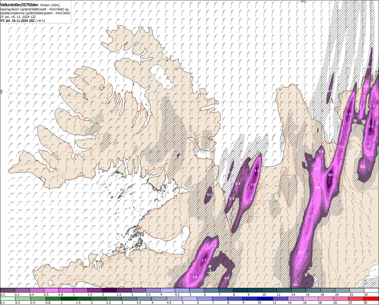379x305 pixels.
Task: Click the 1.4 precipitation value on the map
Action: point(195,277)
